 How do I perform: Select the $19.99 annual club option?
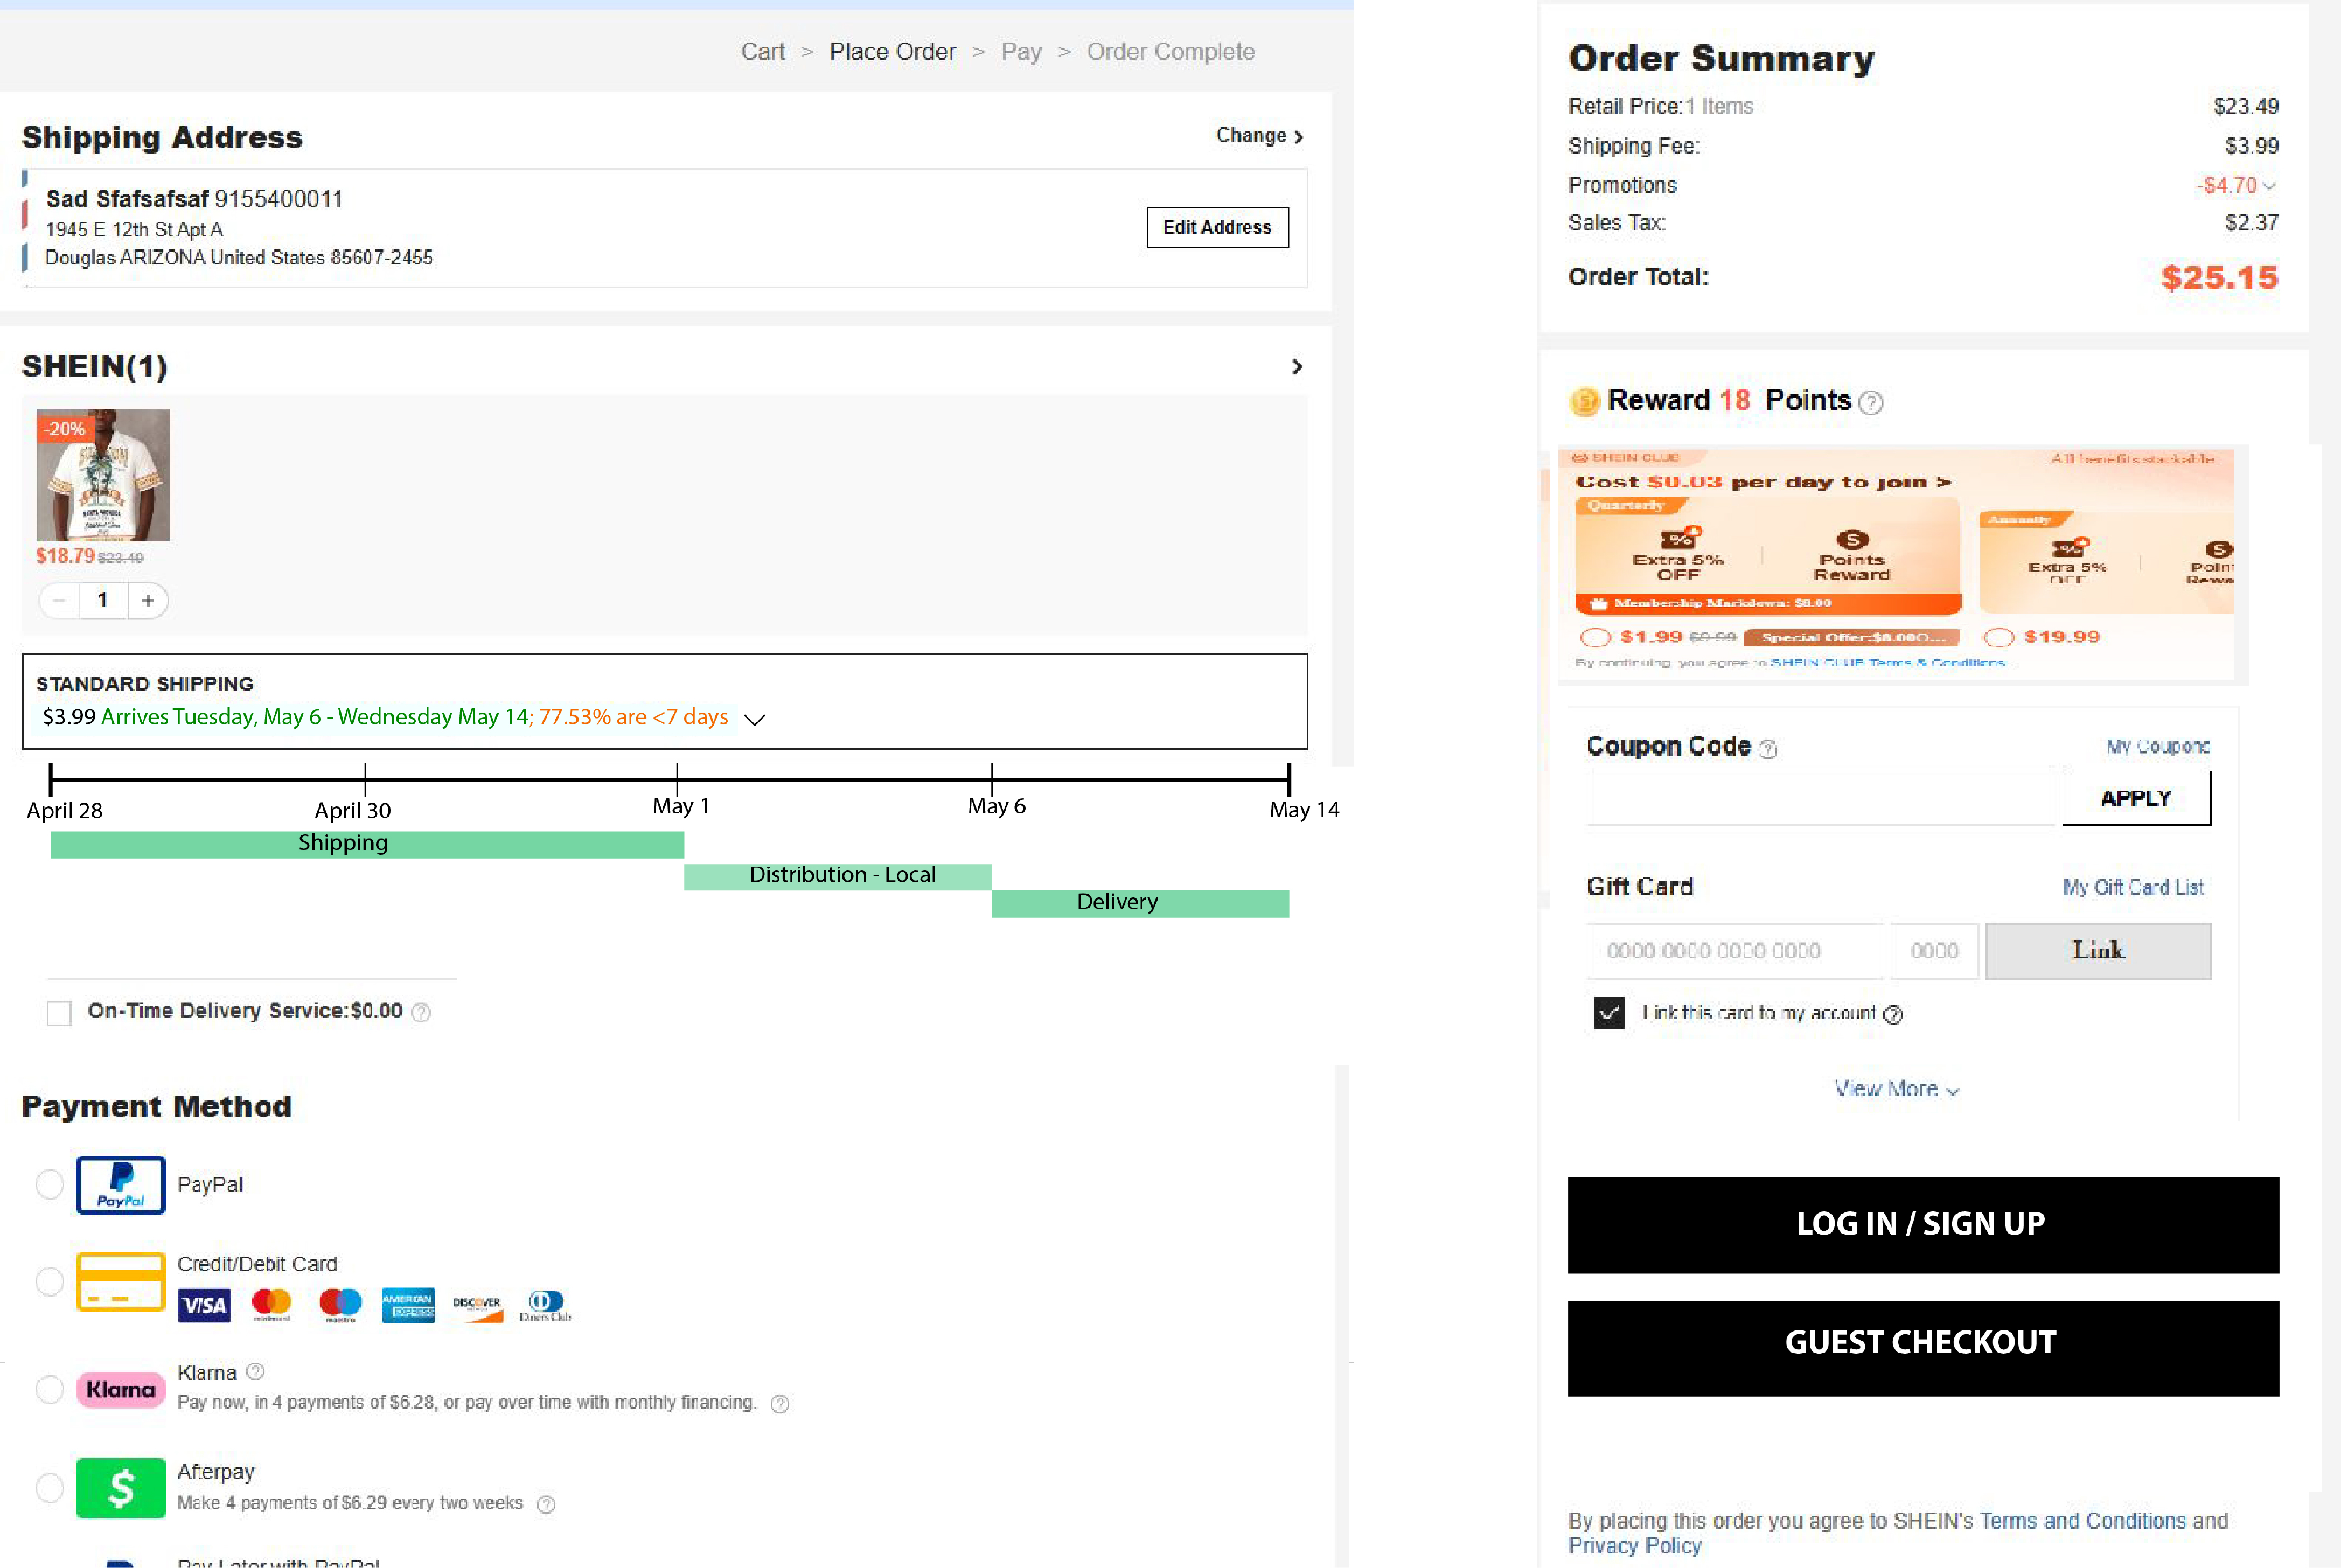(x=1999, y=637)
